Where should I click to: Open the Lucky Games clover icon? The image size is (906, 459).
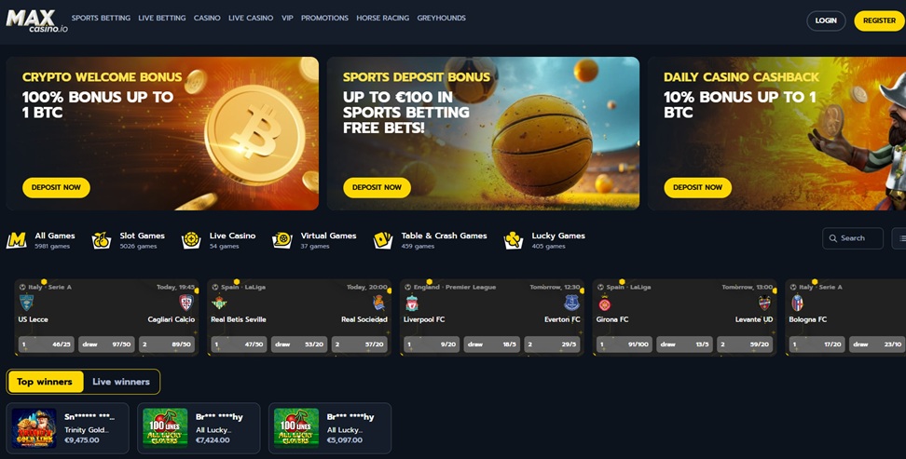513,240
